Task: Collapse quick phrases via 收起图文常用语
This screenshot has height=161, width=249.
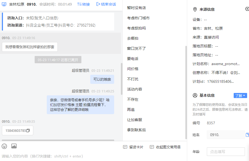Action: click(x=165, y=147)
